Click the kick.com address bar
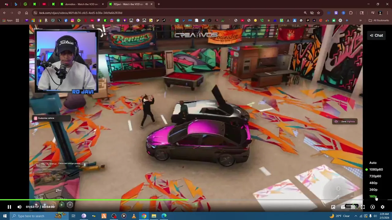Viewport: 392px width, 220px height. [168, 13]
